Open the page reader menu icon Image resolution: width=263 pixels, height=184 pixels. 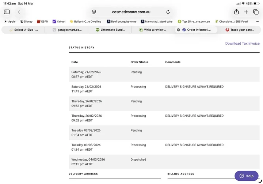point(94,12)
